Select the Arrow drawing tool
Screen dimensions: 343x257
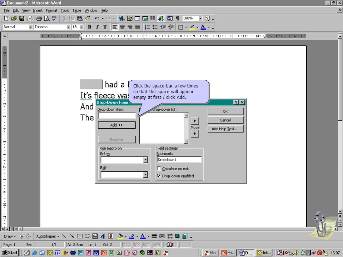pos(72,236)
